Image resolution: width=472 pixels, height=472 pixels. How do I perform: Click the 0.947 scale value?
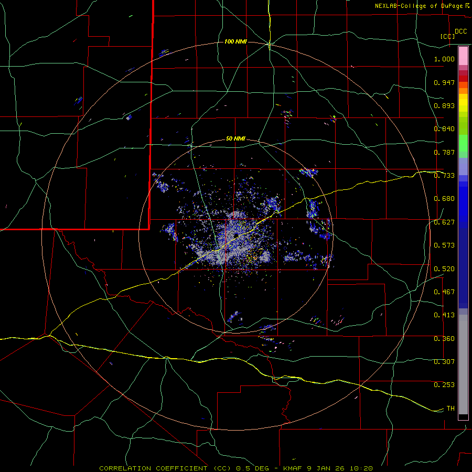(x=444, y=82)
